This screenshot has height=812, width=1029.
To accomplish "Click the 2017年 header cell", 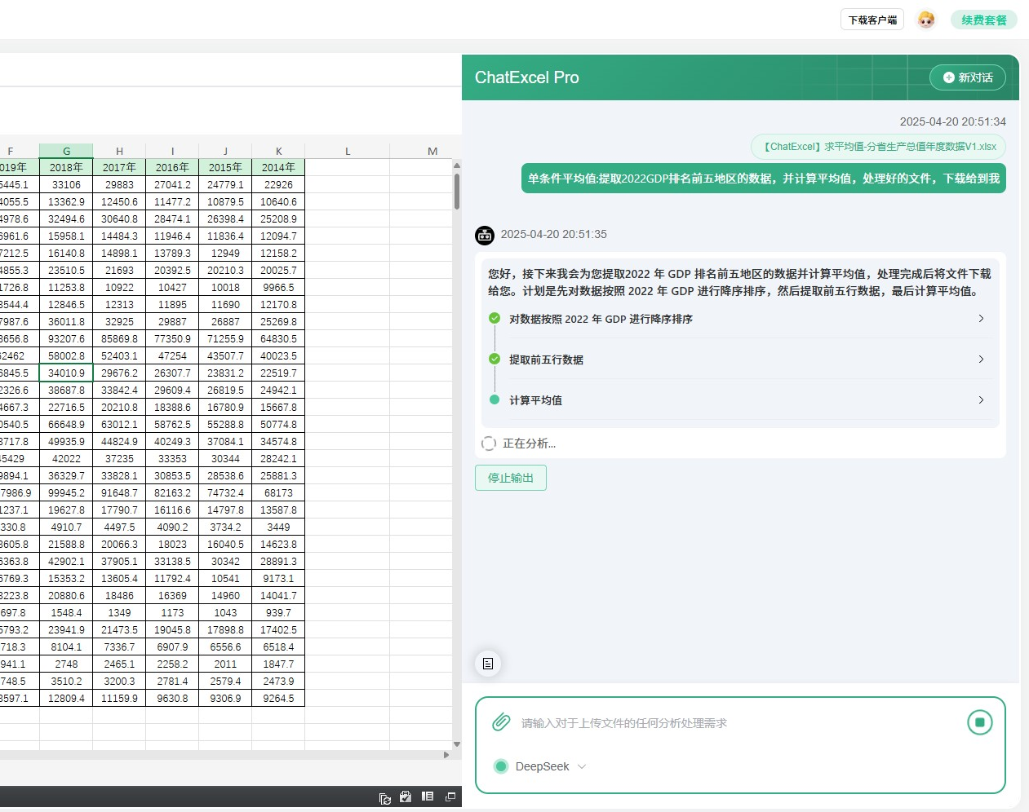I will tap(119, 167).
